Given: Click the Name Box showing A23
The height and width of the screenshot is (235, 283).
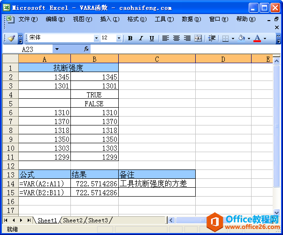Looking at the screenshot, I should (x=28, y=49).
